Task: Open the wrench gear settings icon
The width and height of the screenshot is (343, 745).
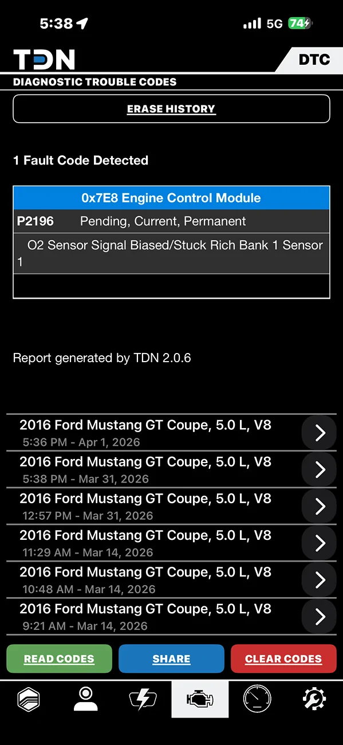Action: point(314,699)
